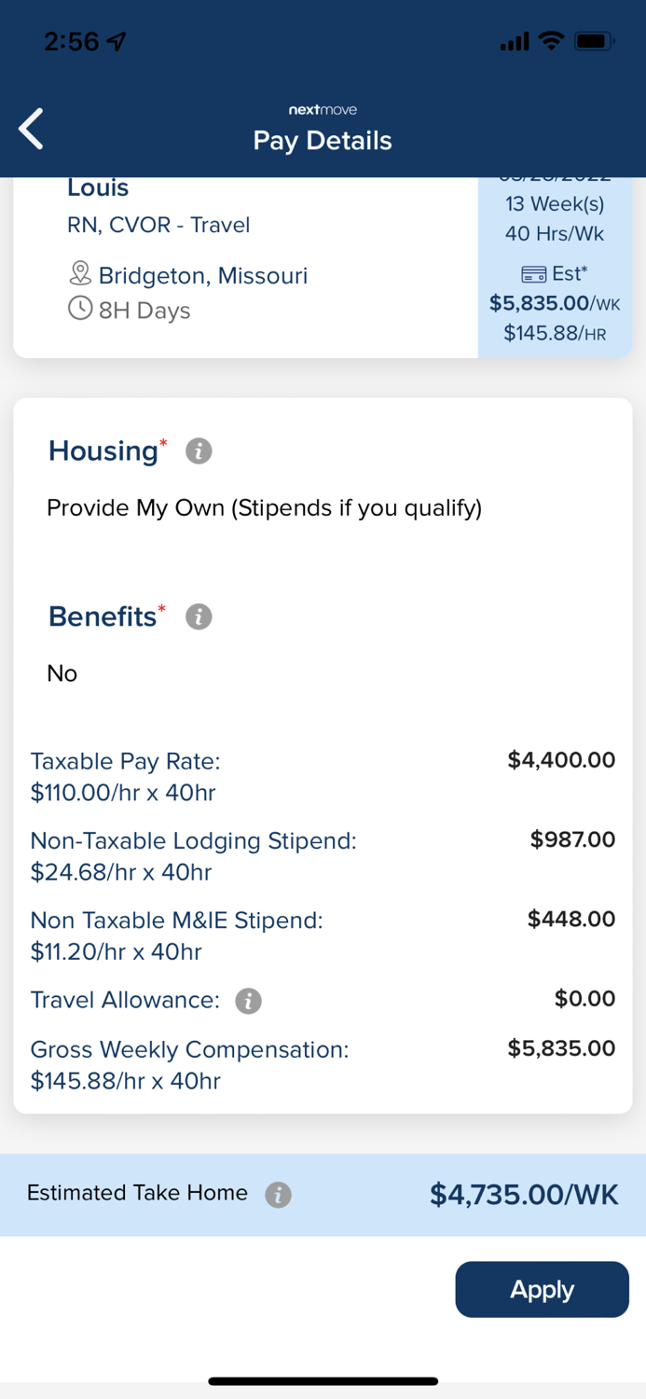Image resolution: width=646 pixels, height=1399 pixels.
Task: Tap Travel Allowance info icon
Action: point(248,1001)
